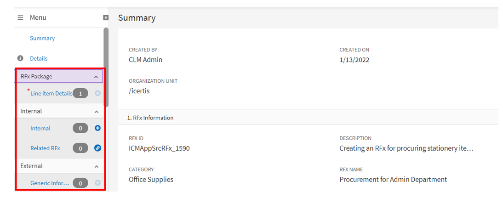Open the Internal link
The image size is (503, 198).
coord(40,128)
